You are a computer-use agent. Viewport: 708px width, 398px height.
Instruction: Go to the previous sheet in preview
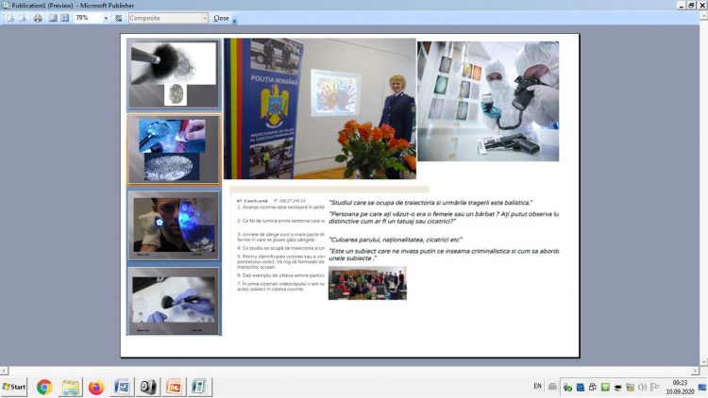(10, 18)
